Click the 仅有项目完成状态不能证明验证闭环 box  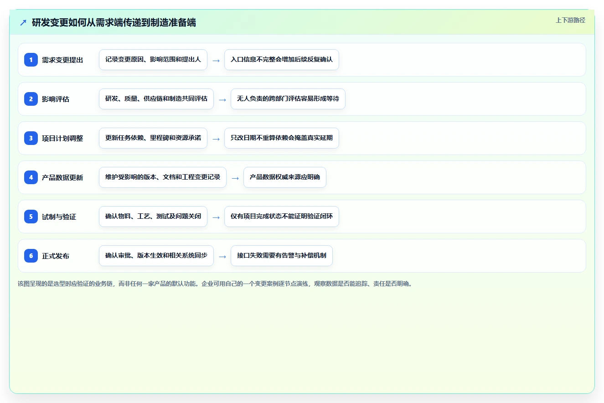(x=282, y=217)
